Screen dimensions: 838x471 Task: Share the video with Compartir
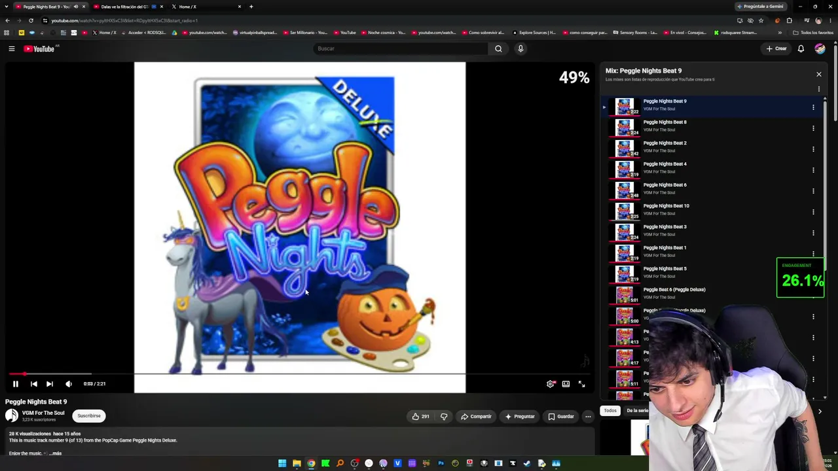(476, 416)
